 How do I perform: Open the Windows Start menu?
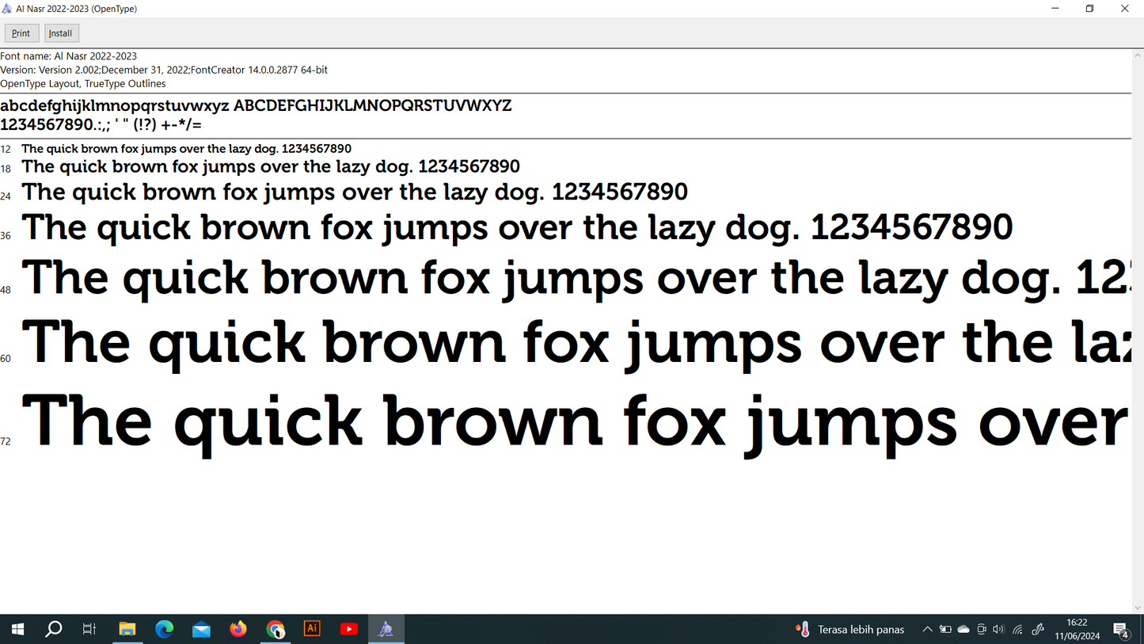[17, 630]
